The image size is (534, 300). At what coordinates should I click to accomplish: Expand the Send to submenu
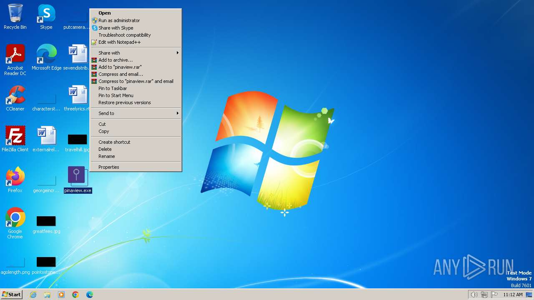click(x=136, y=113)
